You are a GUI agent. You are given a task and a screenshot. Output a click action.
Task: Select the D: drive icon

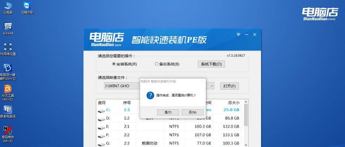101,119
